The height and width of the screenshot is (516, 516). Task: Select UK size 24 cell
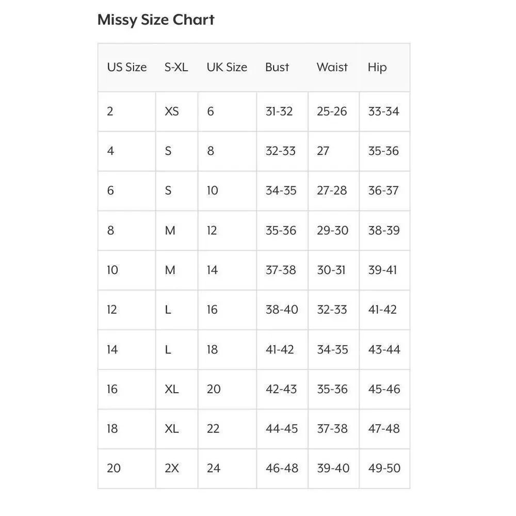pos(214,468)
